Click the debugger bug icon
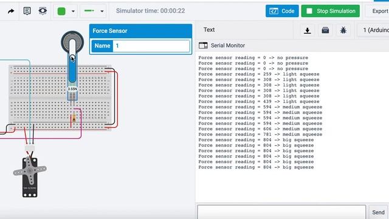Image resolution: width=389 pixels, height=219 pixels. pyautogui.click(x=343, y=30)
